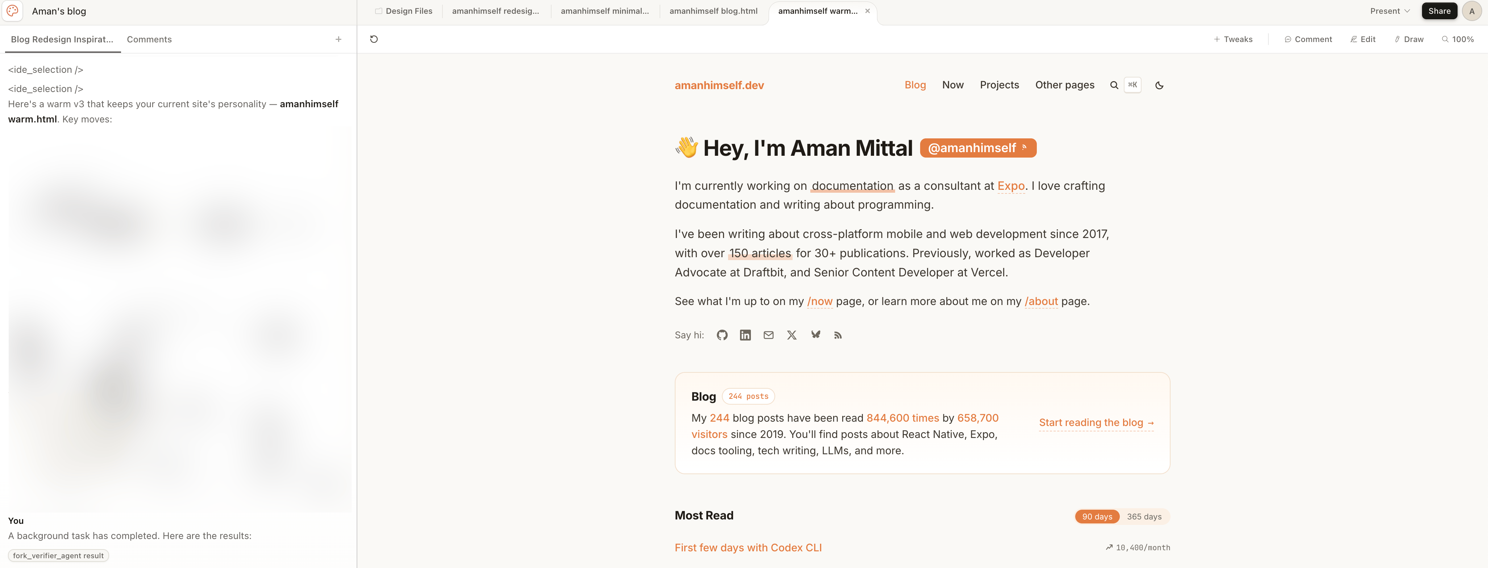1488x568 pixels.
Task: Open the Other pages nav item
Action: click(x=1065, y=85)
